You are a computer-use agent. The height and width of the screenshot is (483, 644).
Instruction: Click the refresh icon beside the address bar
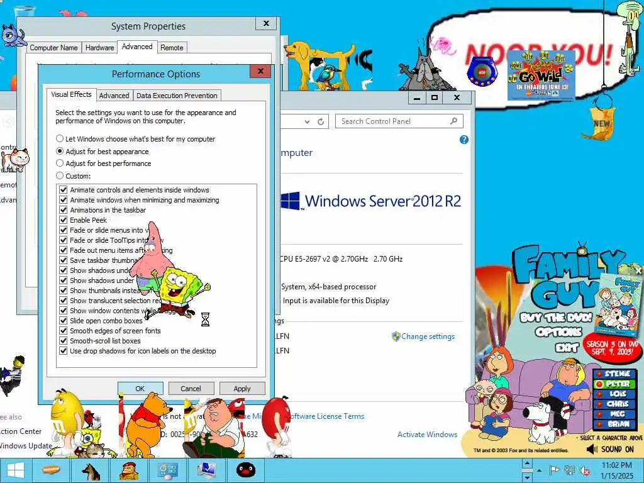(x=321, y=121)
